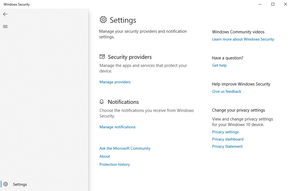Click Windows Community videos heading

(x=238, y=32)
